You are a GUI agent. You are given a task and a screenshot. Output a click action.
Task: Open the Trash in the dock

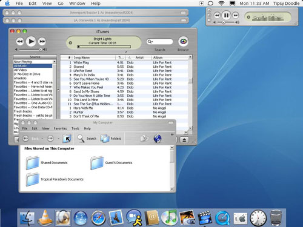(276, 218)
